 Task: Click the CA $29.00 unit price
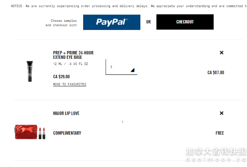61,77
